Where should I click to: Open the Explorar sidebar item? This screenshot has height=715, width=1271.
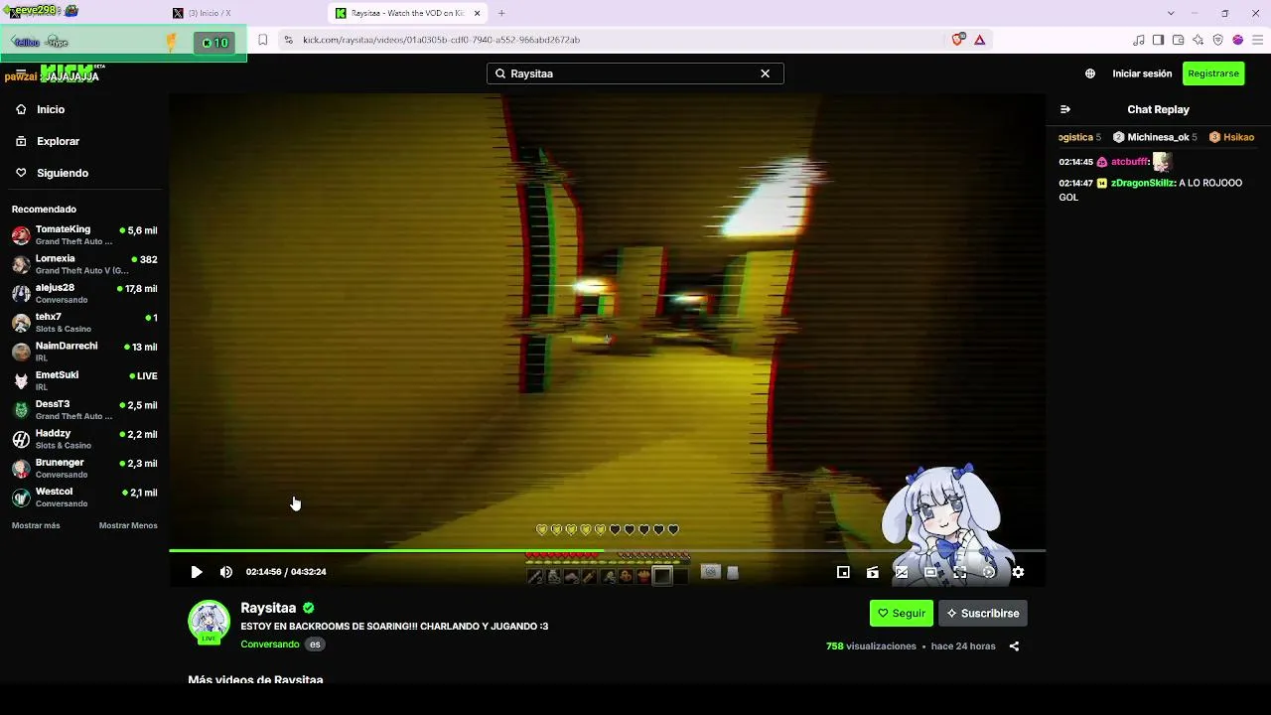pyautogui.click(x=84, y=141)
